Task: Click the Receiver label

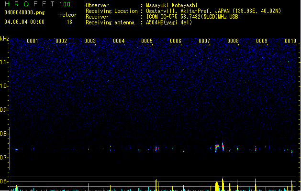Action: (97, 17)
